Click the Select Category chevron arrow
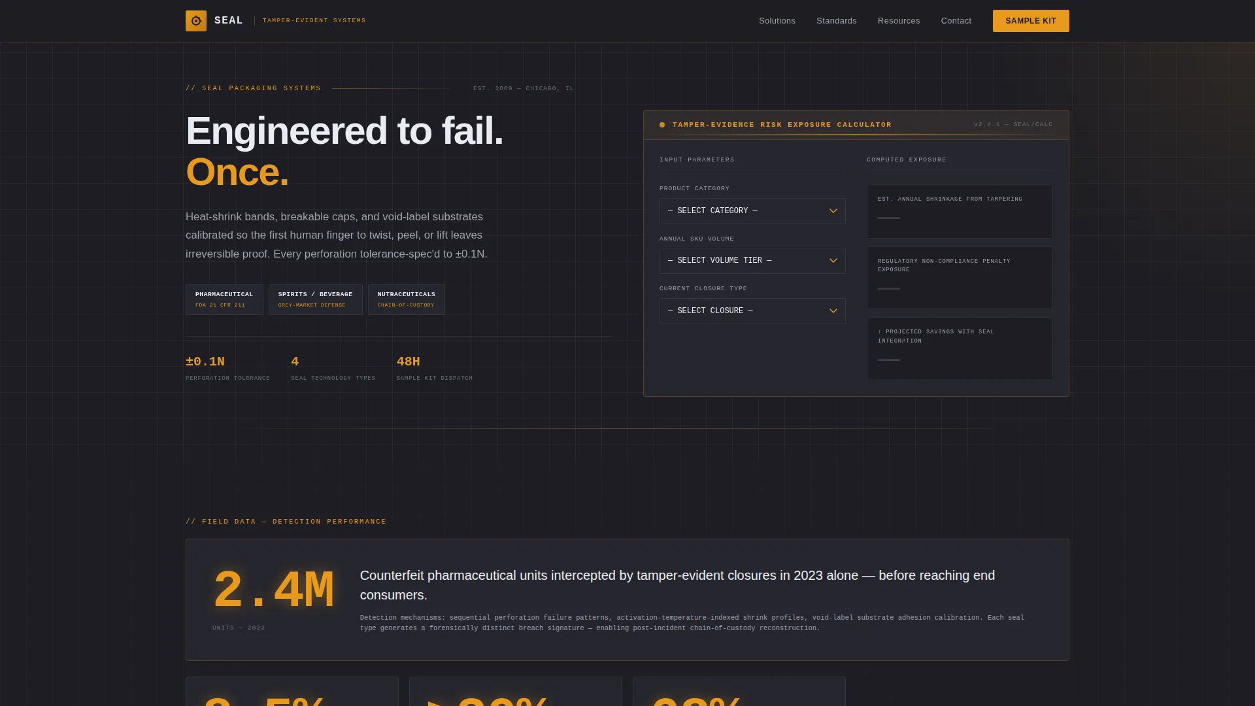Viewport: 1255px width, 706px height. pos(833,211)
